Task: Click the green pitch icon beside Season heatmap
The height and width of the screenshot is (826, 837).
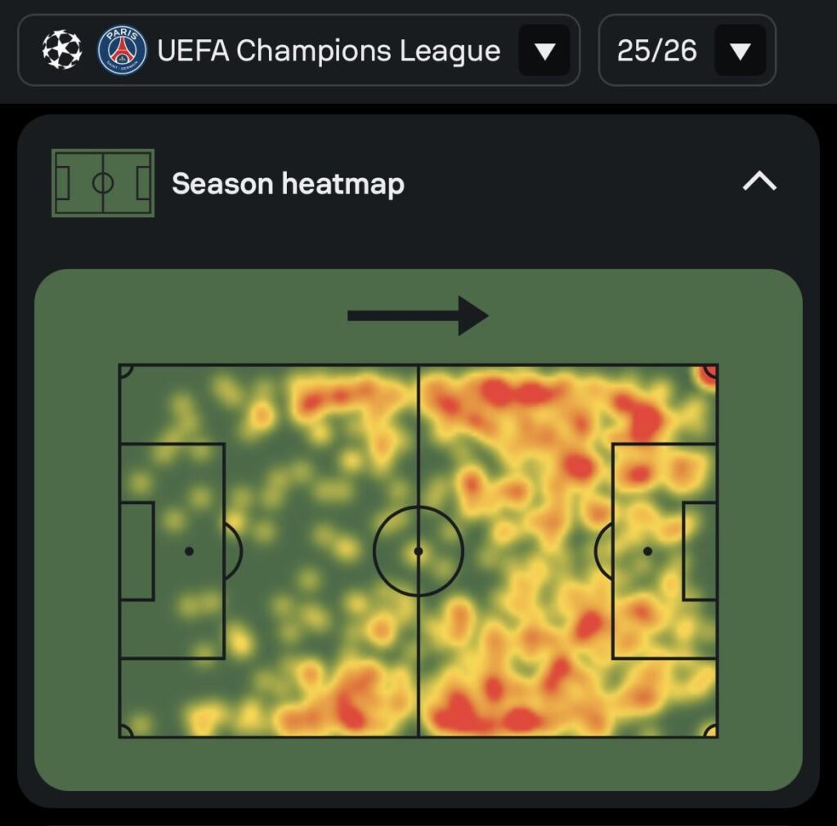Action: 104,182
